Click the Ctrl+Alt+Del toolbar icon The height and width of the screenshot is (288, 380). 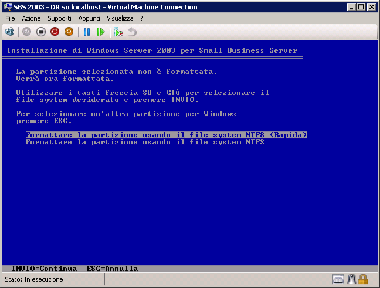pyautogui.click(x=10, y=32)
